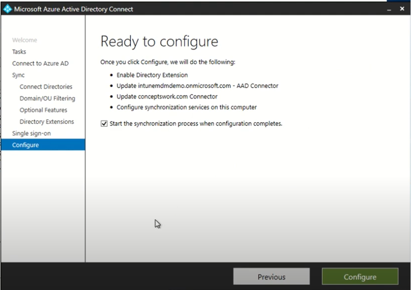Close the Azure AD Connect wizard

[x=402, y=9]
